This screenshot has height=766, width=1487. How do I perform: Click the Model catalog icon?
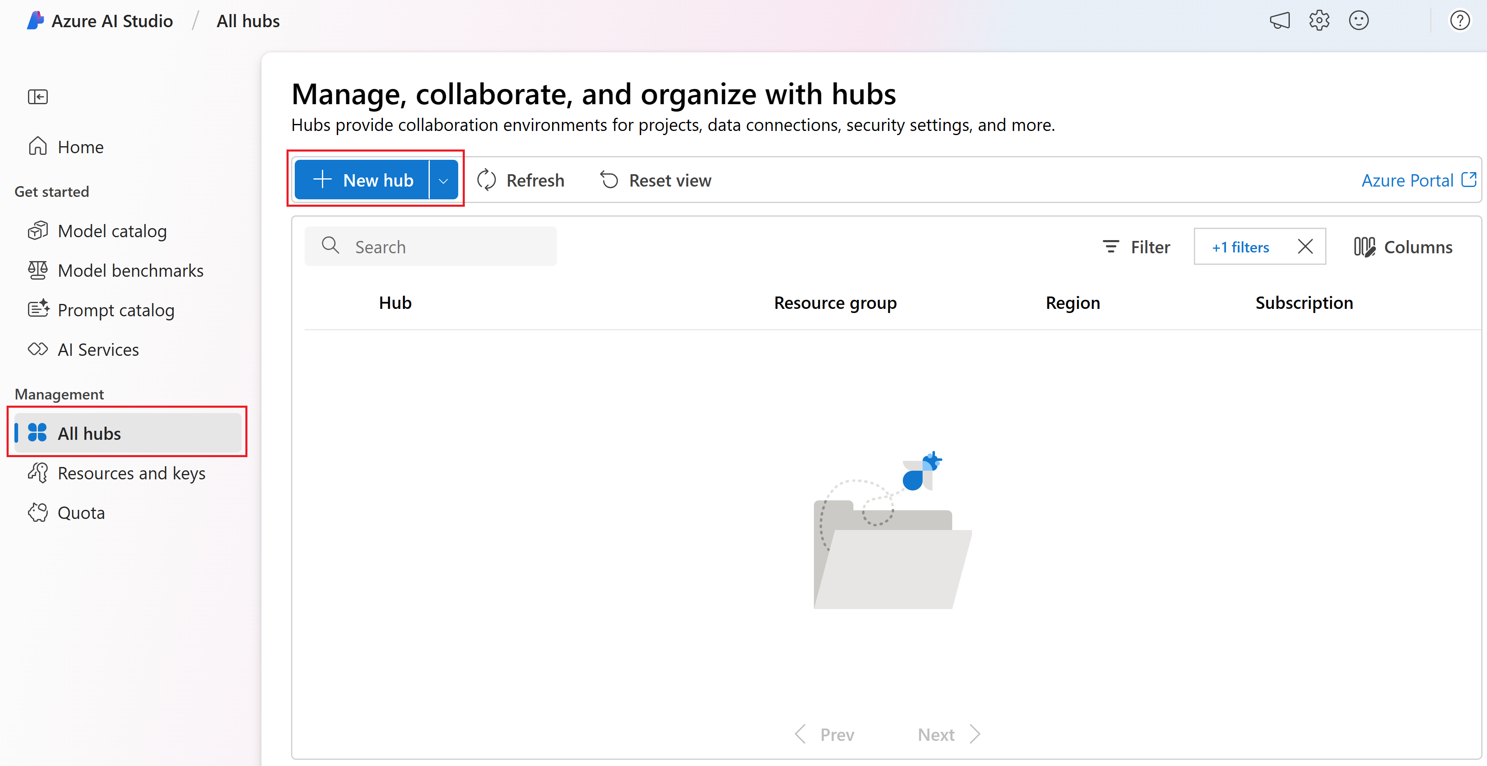37,231
